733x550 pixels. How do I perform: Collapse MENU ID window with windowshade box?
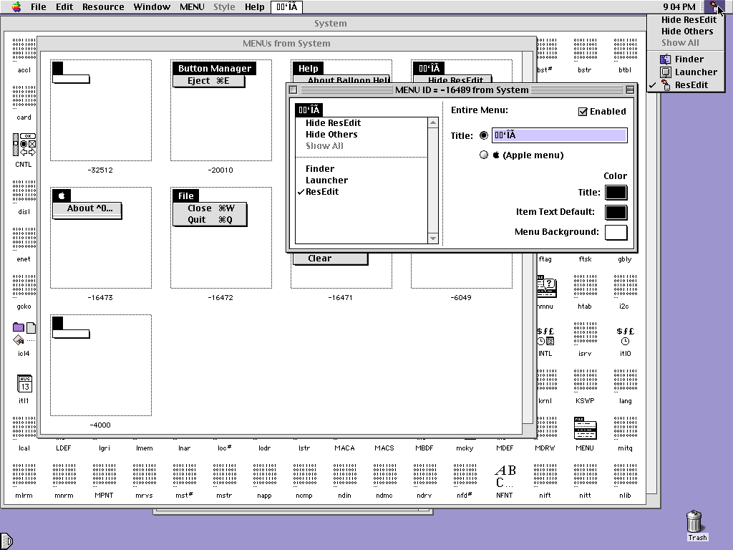(630, 90)
